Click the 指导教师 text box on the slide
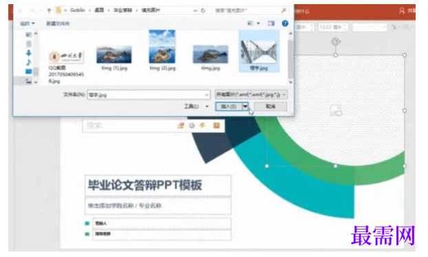The image size is (428, 257). (162, 234)
